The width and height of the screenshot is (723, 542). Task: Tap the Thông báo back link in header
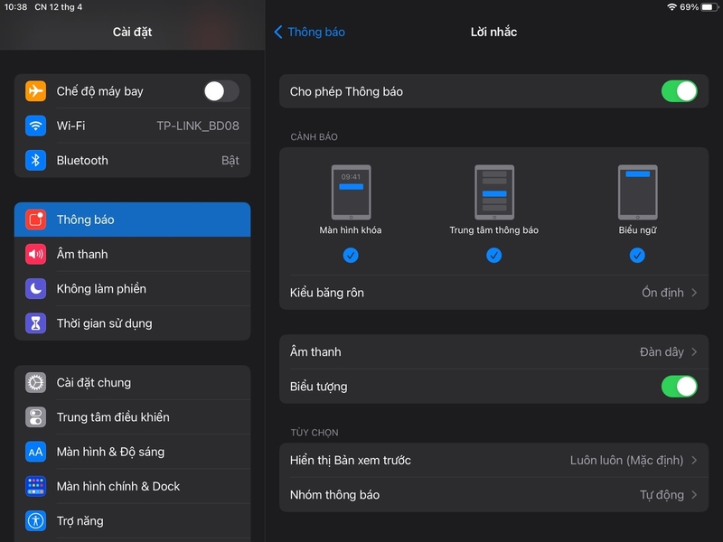tap(316, 32)
